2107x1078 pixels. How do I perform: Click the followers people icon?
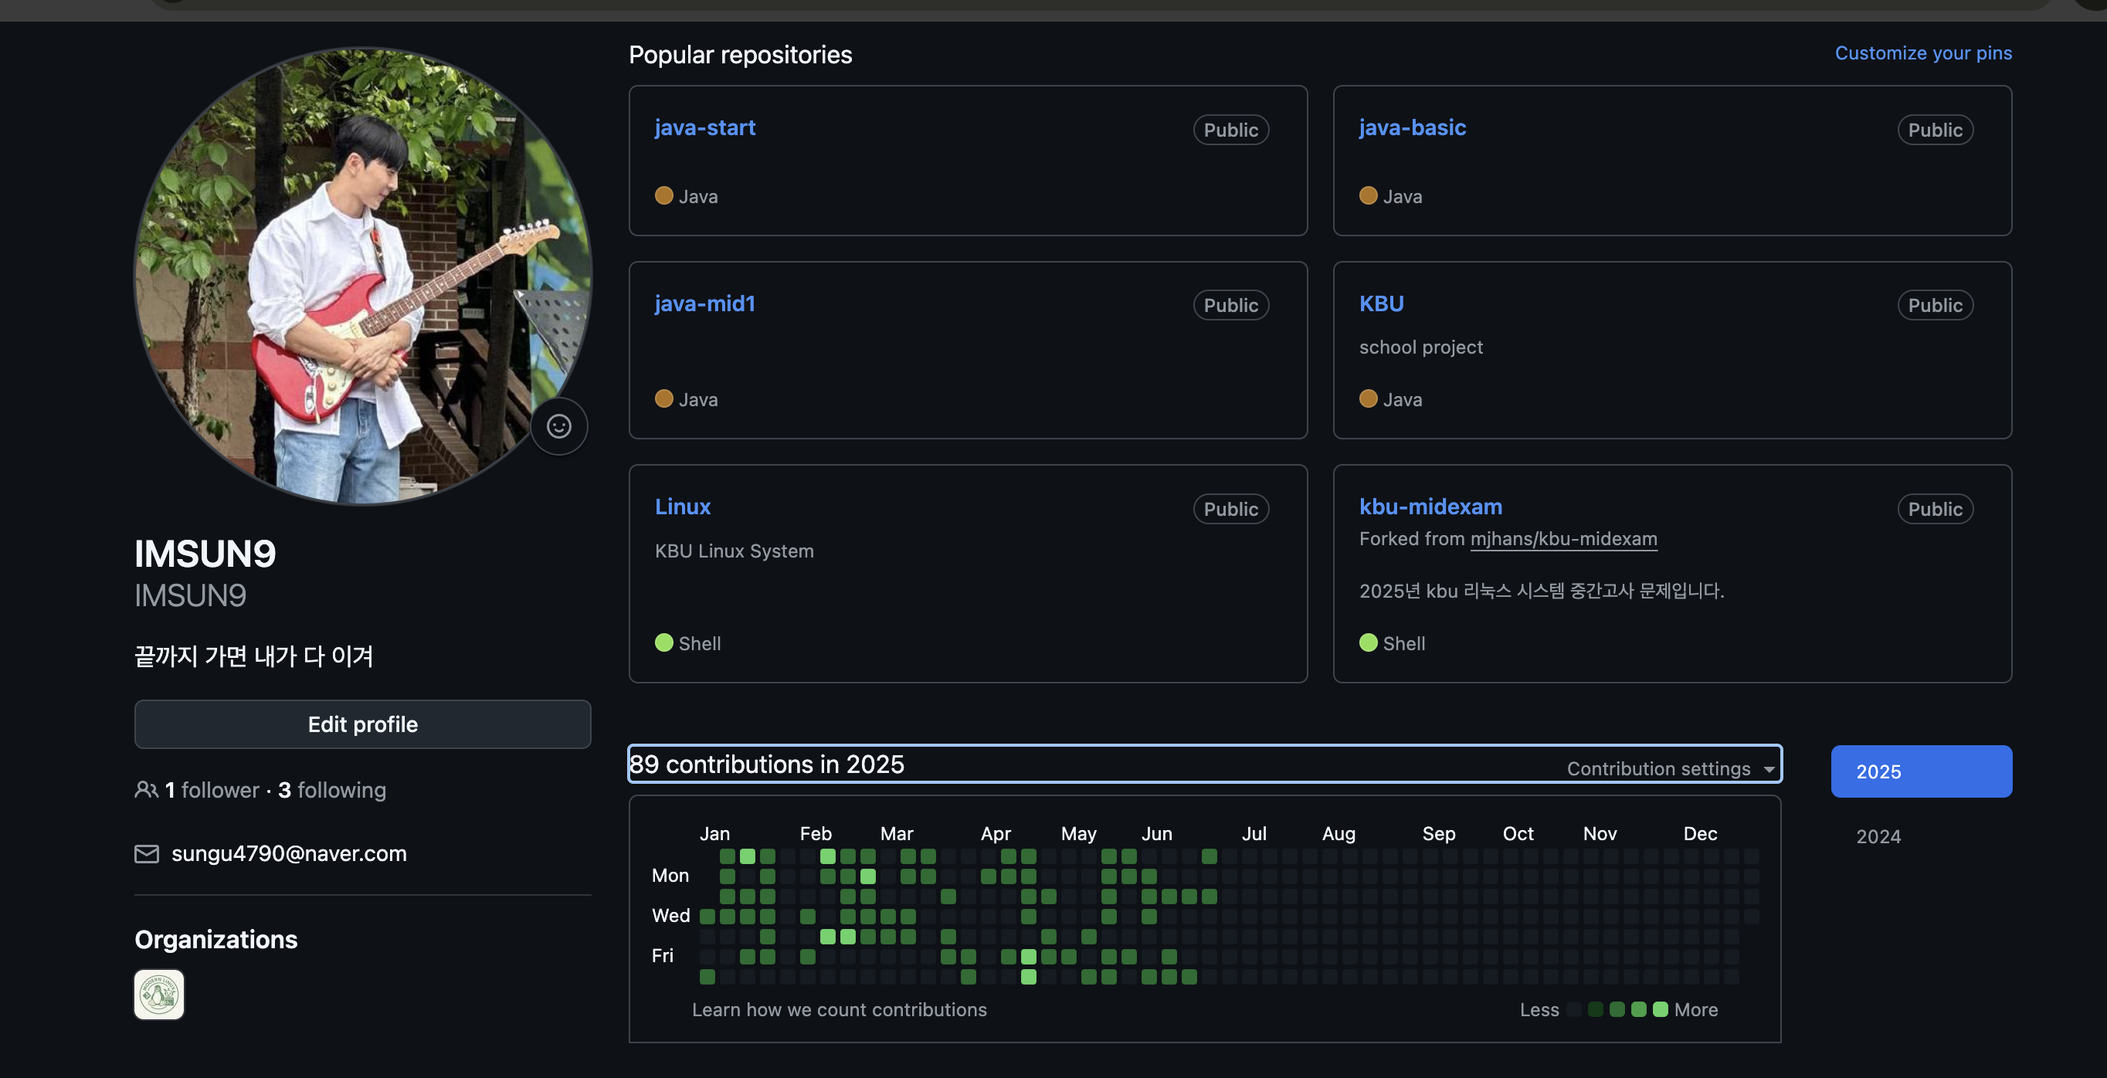[x=146, y=789]
